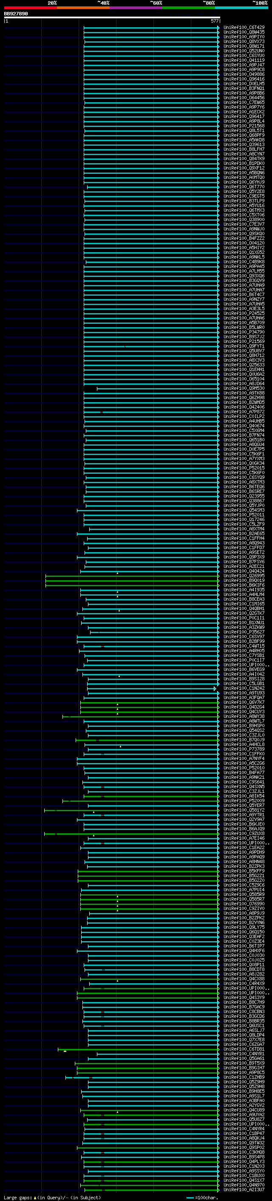Select the UniRef100_Q6T770 label

coord(244,187)
